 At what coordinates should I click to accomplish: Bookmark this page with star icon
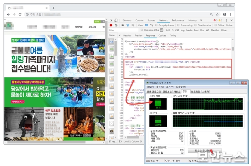point(217,14)
